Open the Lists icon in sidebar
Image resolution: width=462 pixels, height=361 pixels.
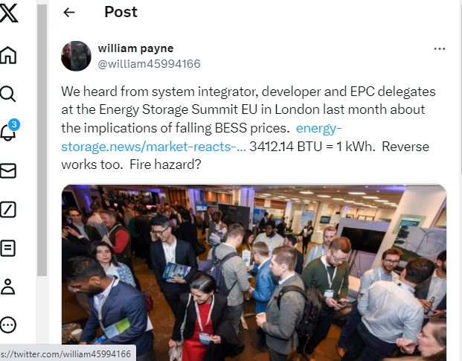[8, 248]
